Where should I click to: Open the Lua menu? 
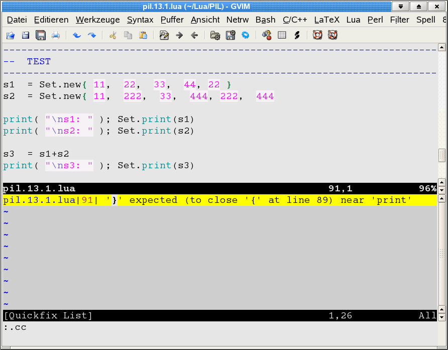[x=353, y=20]
